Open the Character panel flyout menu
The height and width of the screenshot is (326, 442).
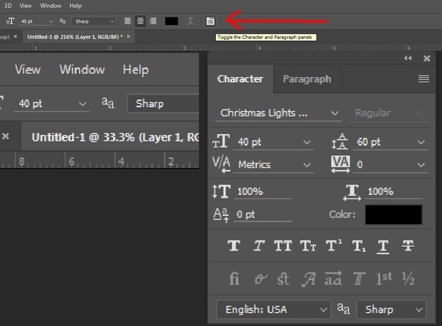point(424,79)
